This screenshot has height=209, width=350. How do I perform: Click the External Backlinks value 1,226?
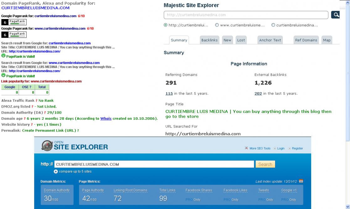click(263, 83)
